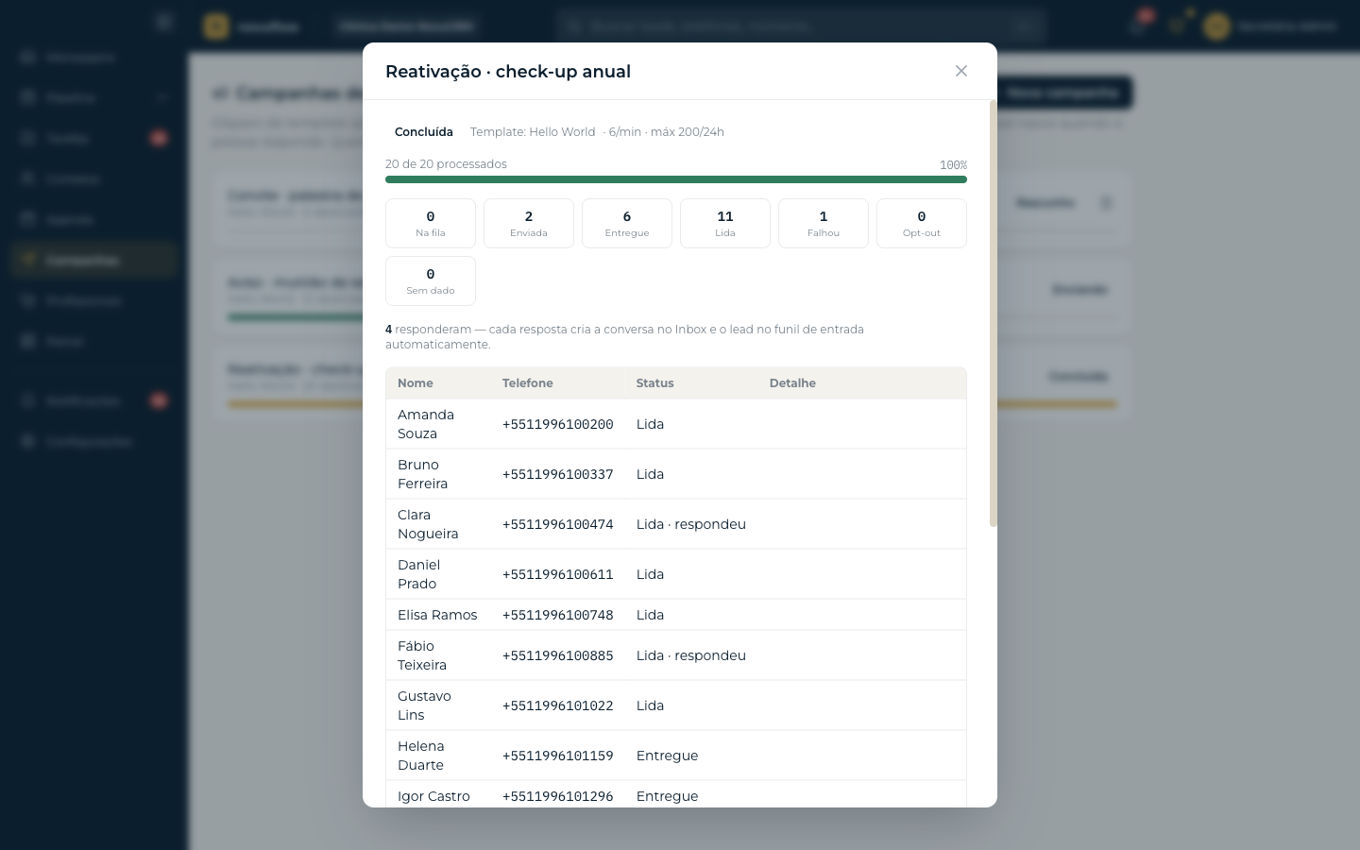Click the Opt-out stat card
Image resolution: width=1360 pixels, height=850 pixels.
click(922, 224)
